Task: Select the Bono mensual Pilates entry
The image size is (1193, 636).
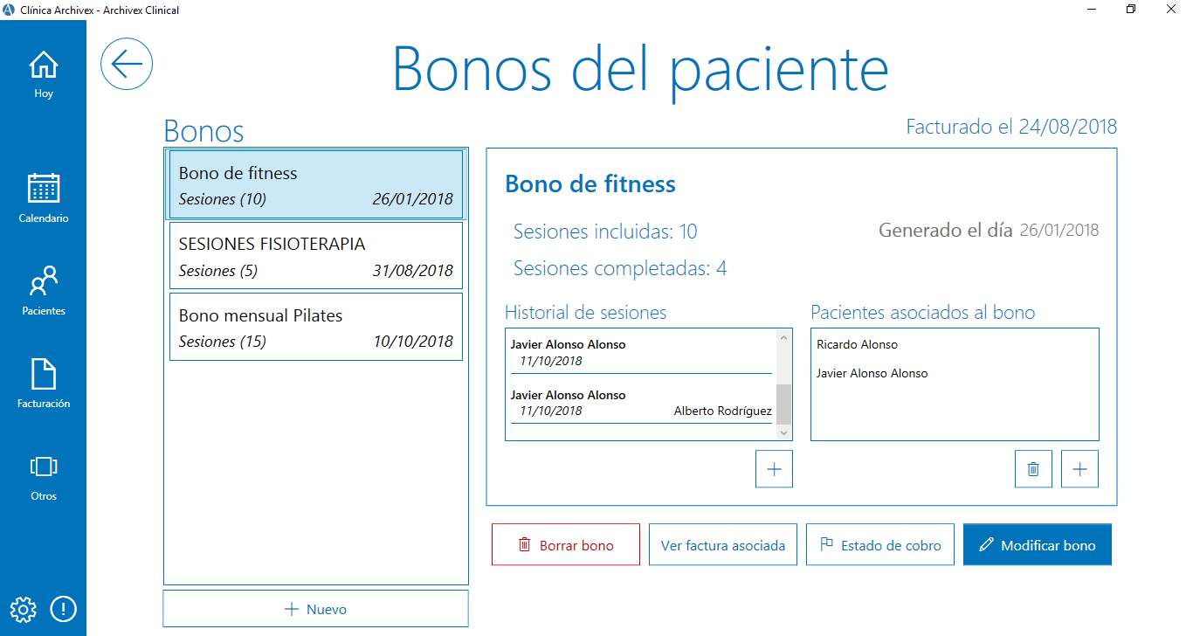Action: [x=315, y=327]
